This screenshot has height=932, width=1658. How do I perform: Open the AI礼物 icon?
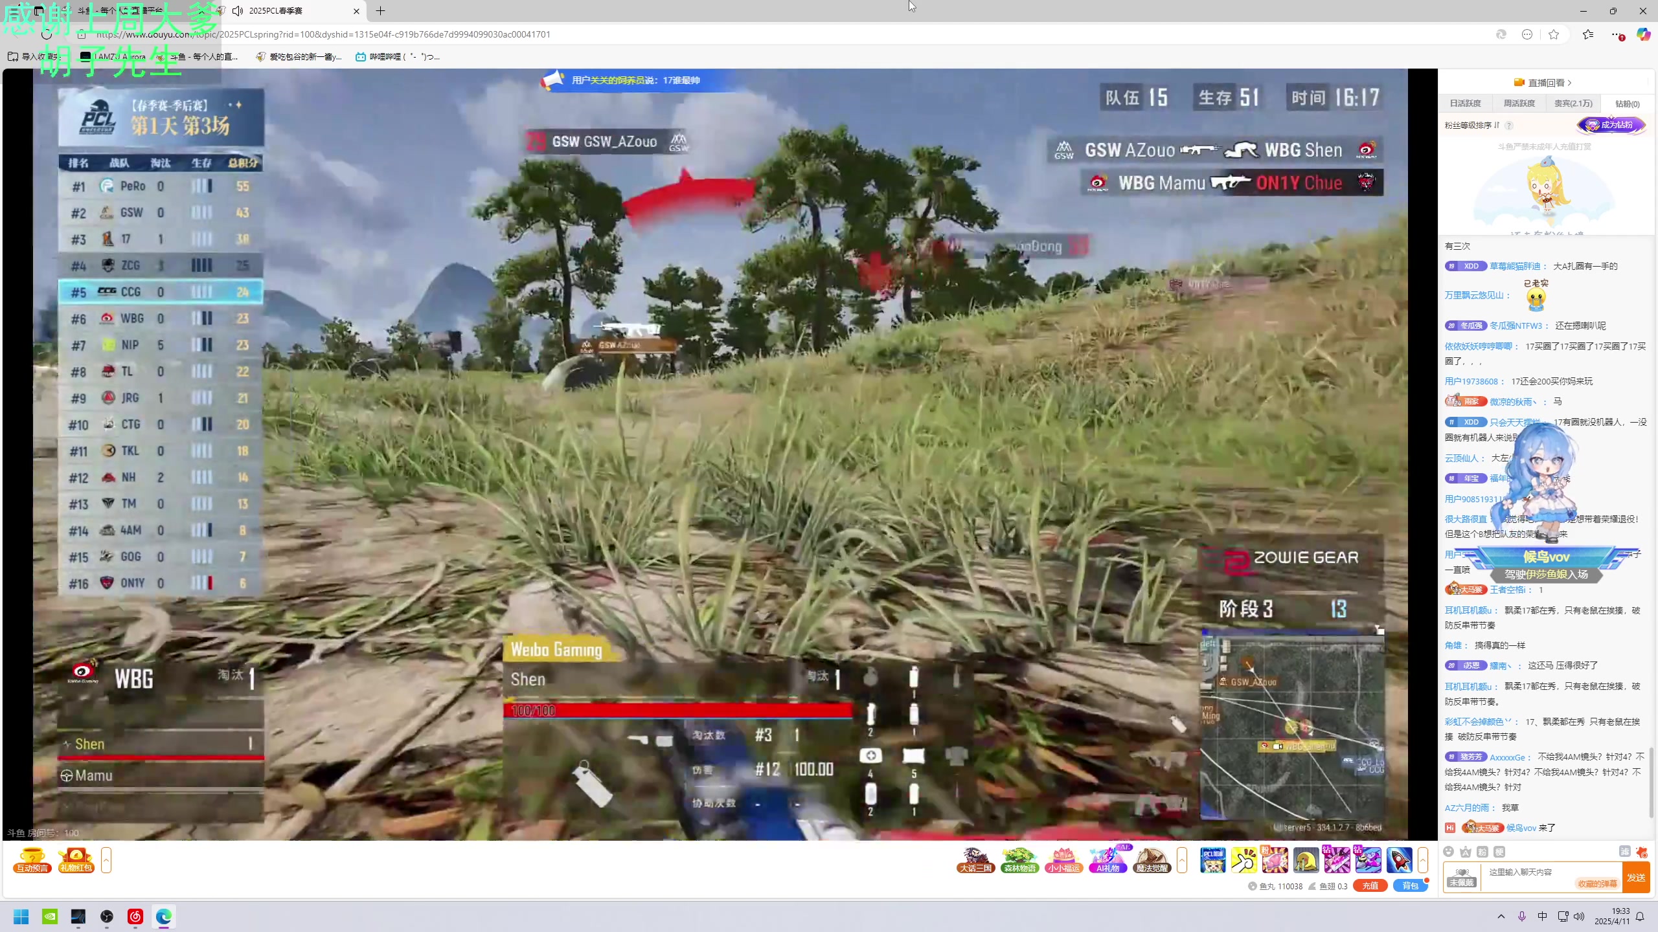[x=1107, y=860]
